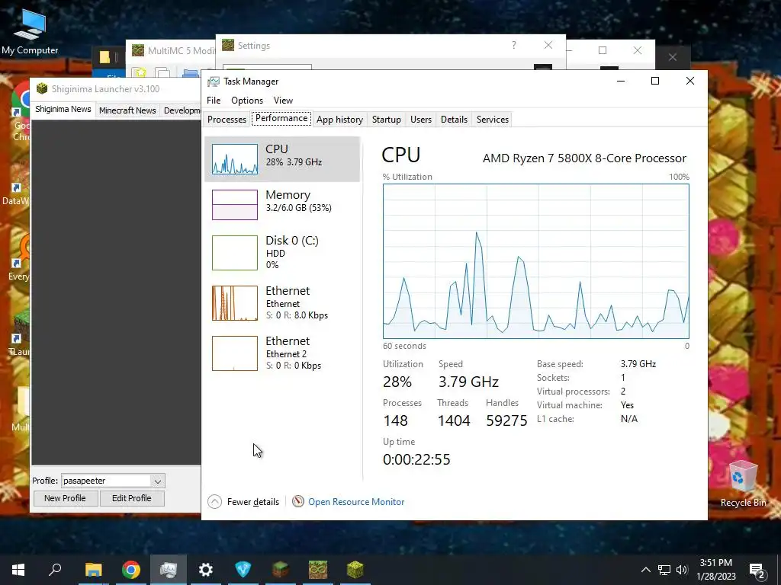Select the Disk 0 (C:) performance item
Image resolution: width=781 pixels, height=585 pixels.
coord(282,253)
